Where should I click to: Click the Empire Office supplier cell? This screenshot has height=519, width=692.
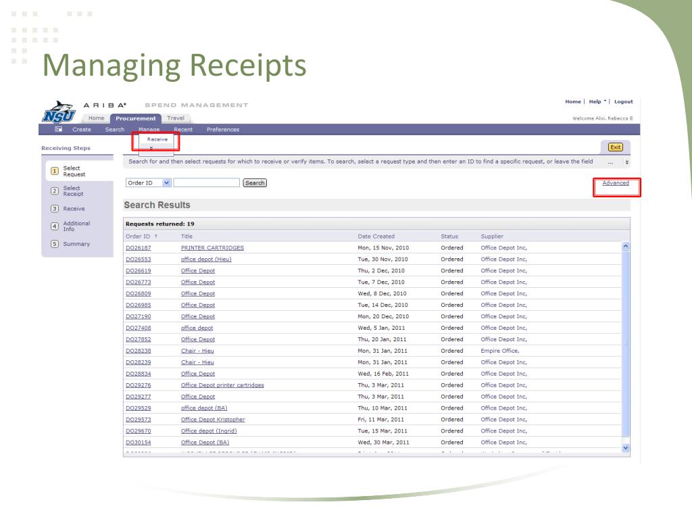(x=500, y=351)
